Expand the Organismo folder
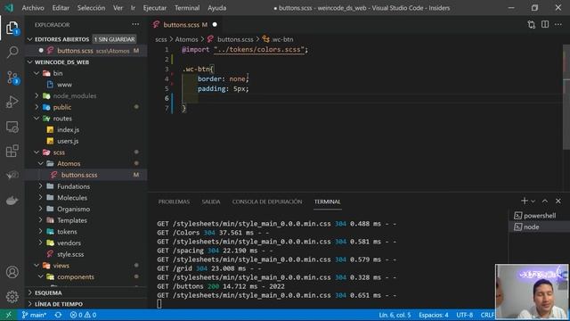The width and height of the screenshot is (570, 321). coord(40,209)
